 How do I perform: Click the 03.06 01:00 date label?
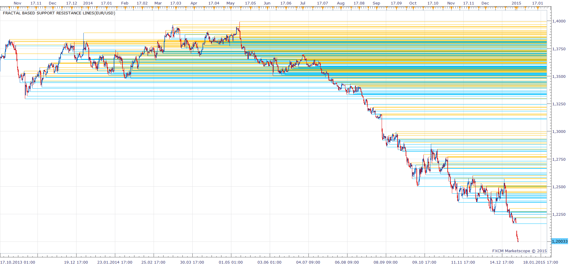pos(269,262)
